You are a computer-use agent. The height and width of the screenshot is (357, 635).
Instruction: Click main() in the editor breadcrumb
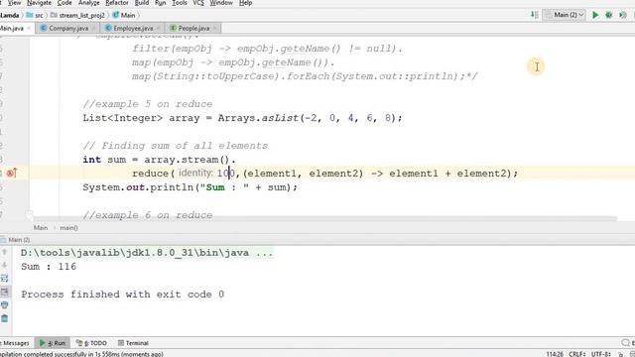pyautogui.click(x=68, y=228)
